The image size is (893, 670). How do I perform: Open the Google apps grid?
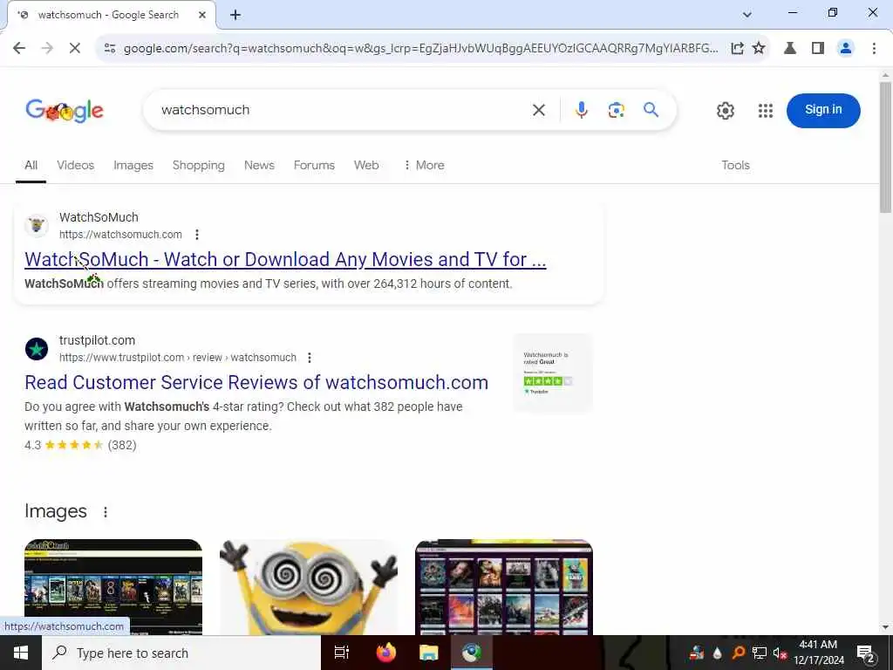766,111
